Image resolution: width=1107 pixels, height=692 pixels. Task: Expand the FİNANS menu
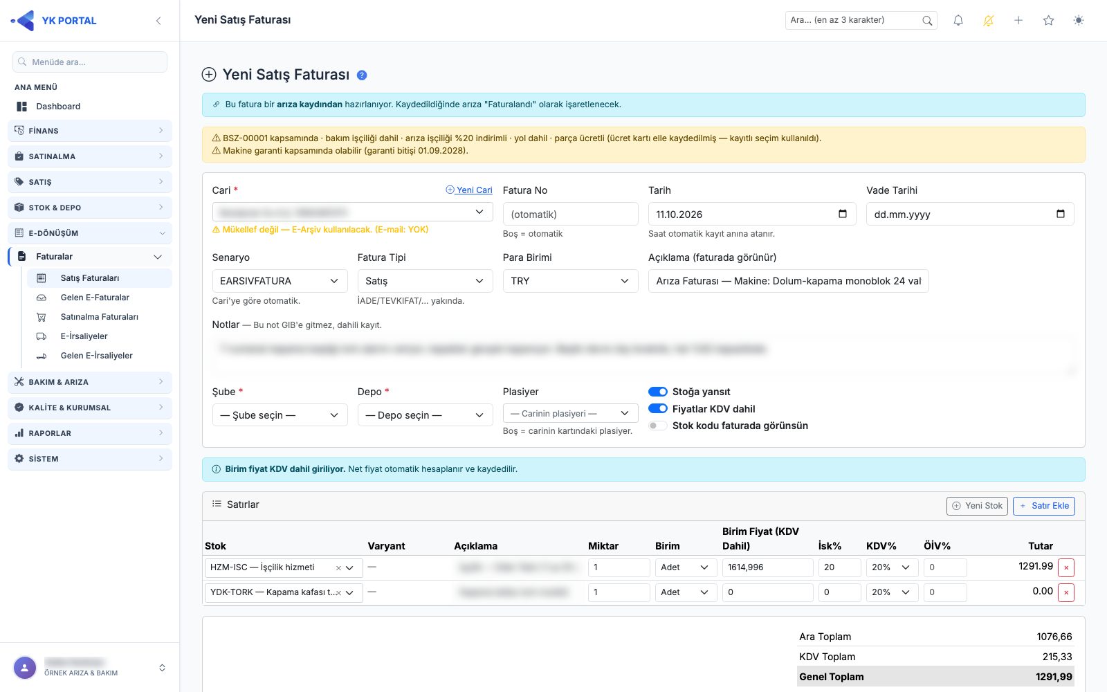(x=90, y=131)
